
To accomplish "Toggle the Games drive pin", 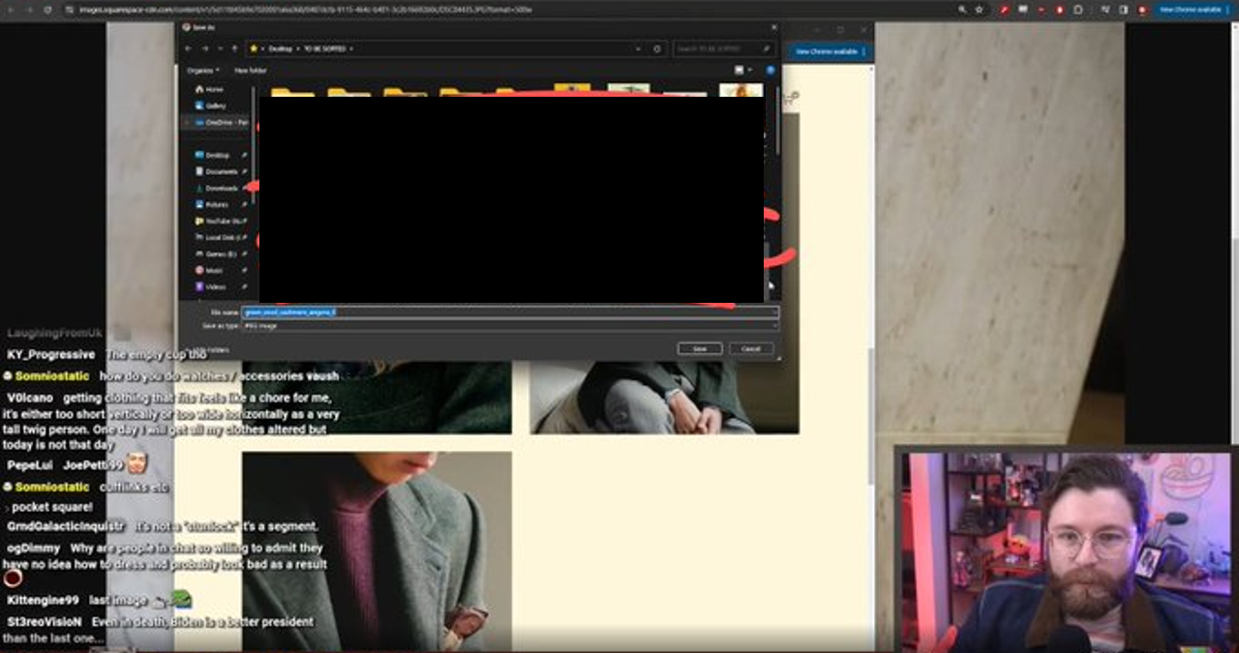I will (x=244, y=253).
